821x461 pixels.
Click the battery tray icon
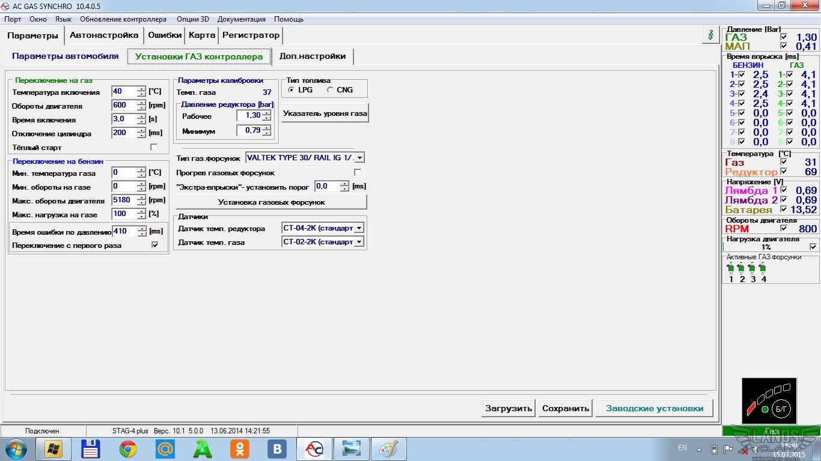(714, 449)
